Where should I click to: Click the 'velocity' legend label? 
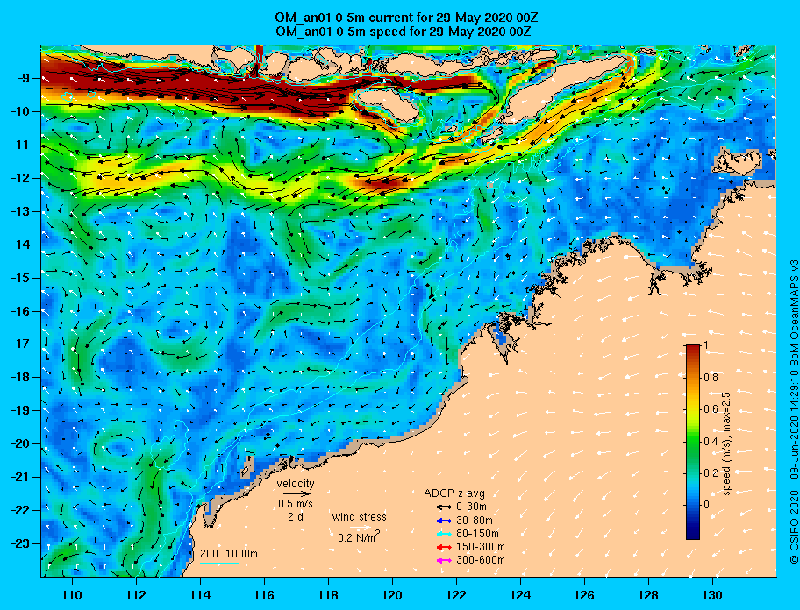click(x=296, y=483)
